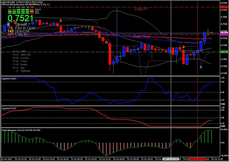This screenshot has width=229, height=162.
Task: Click the yellow 143 value
Action: point(11,31)
